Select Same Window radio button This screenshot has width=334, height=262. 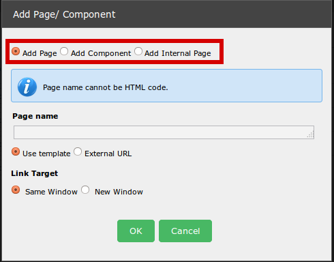pyautogui.click(x=16, y=190)
